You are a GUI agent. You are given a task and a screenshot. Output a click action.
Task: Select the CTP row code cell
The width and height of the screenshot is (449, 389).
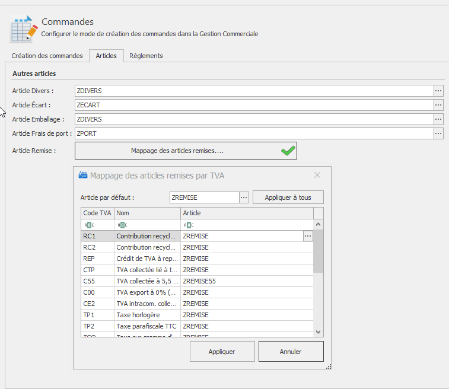pyautogui.click(x=97, y=270)
